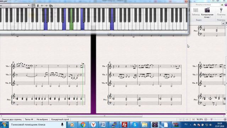227x128 pixels.
Task: Open the media player taskbar icon
Action: pos(72,125)
